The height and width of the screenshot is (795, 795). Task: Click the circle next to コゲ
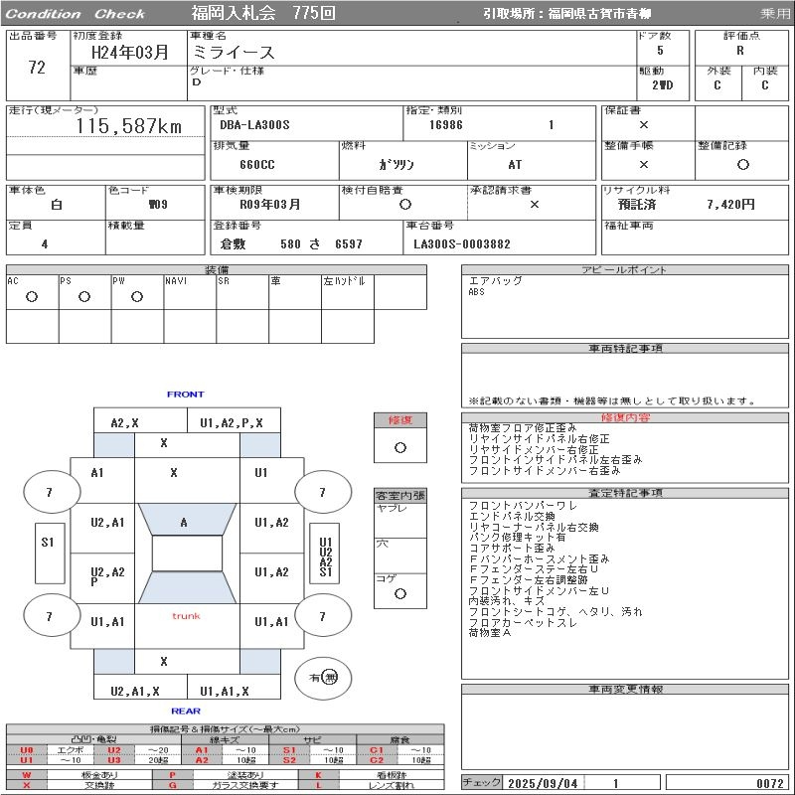click(x=400, y=593)
